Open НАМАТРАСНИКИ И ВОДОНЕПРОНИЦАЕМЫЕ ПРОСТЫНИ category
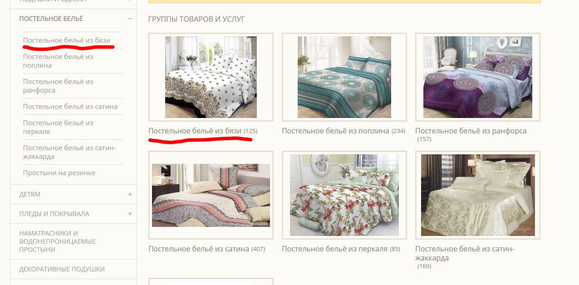The width and height of the screenshot is (579, 285). coord(58,241)
